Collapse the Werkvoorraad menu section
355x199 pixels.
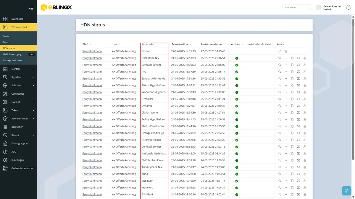point(33,27)
